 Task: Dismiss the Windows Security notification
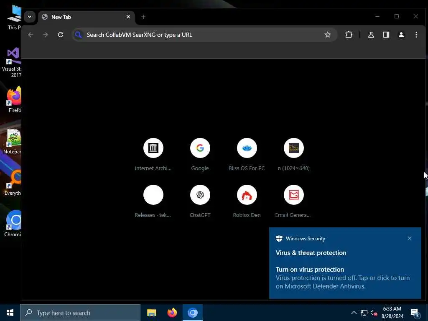click(410, 238)
